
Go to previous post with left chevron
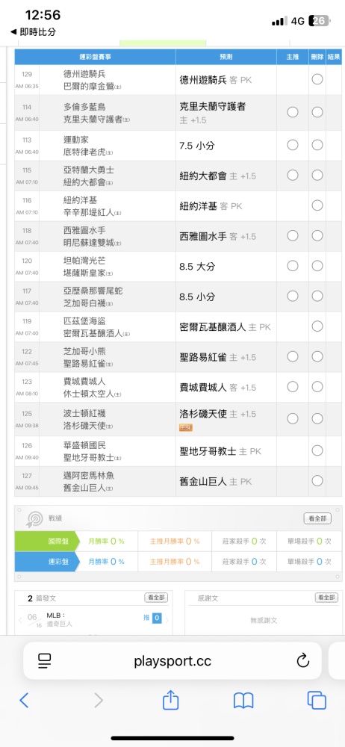(x=20, y=620)
